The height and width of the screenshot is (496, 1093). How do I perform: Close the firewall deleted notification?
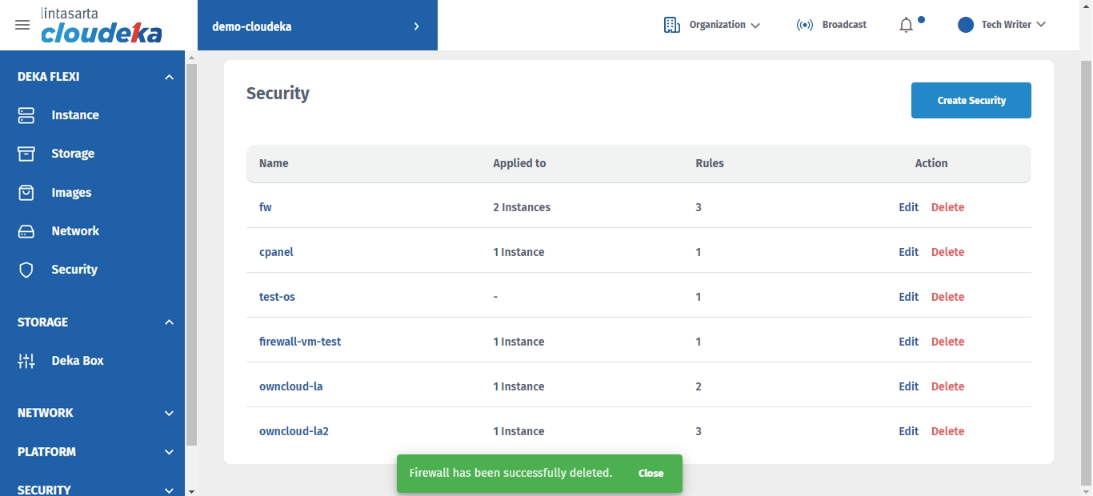pyautogui.click(x=651, y=474)
